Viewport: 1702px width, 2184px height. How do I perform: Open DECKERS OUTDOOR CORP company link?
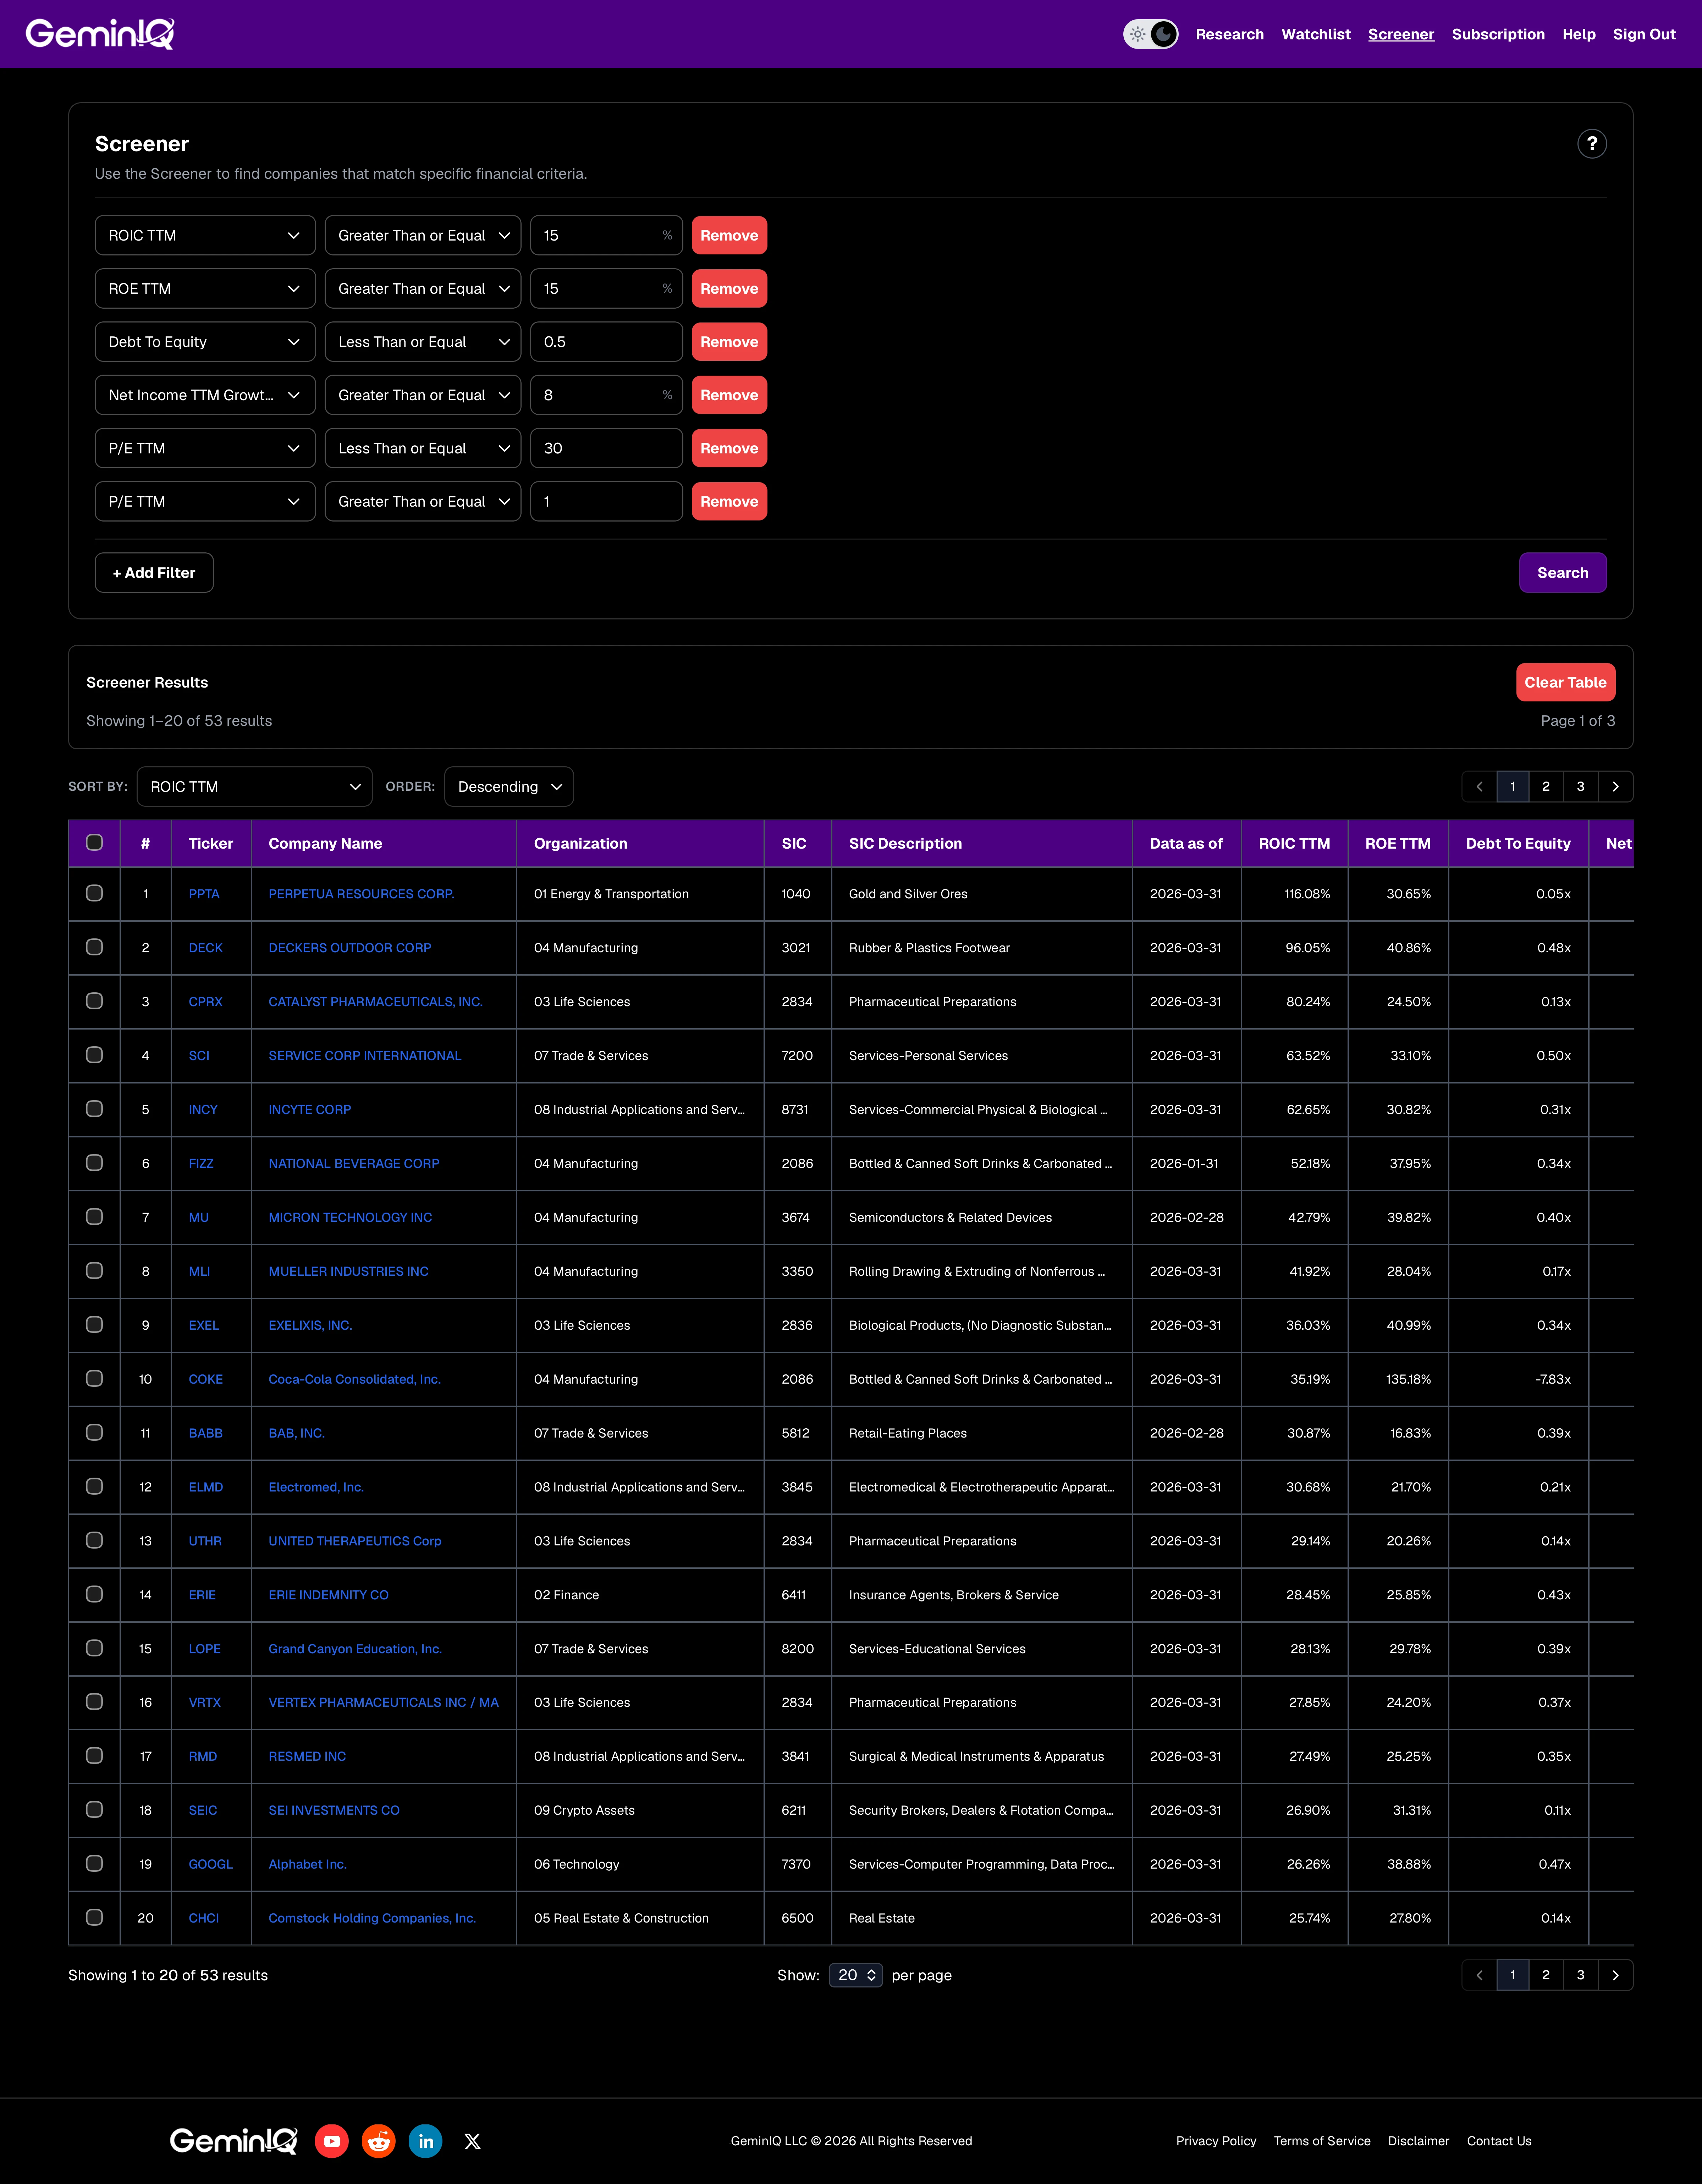tap(350, 948)
